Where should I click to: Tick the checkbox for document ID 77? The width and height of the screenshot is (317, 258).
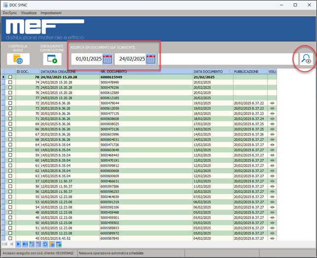pyautogui.click(x=10, y=98)
